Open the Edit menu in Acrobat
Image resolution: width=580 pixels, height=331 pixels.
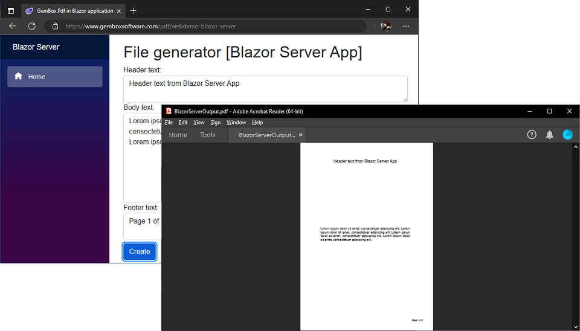pos(183,123)
